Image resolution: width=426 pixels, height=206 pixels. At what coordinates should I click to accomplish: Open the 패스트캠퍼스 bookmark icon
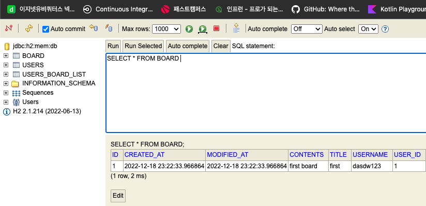[165, 9]
